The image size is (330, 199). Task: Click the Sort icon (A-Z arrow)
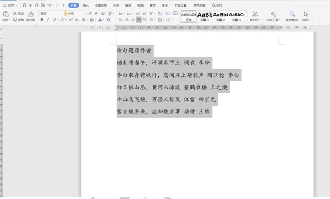(x=160, y=13)
